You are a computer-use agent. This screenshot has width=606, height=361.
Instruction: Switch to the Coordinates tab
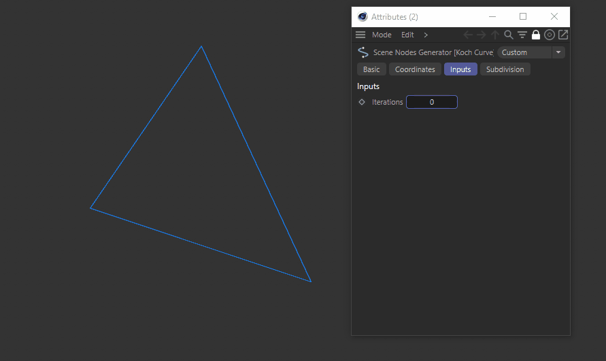click(x=415, y=69)
